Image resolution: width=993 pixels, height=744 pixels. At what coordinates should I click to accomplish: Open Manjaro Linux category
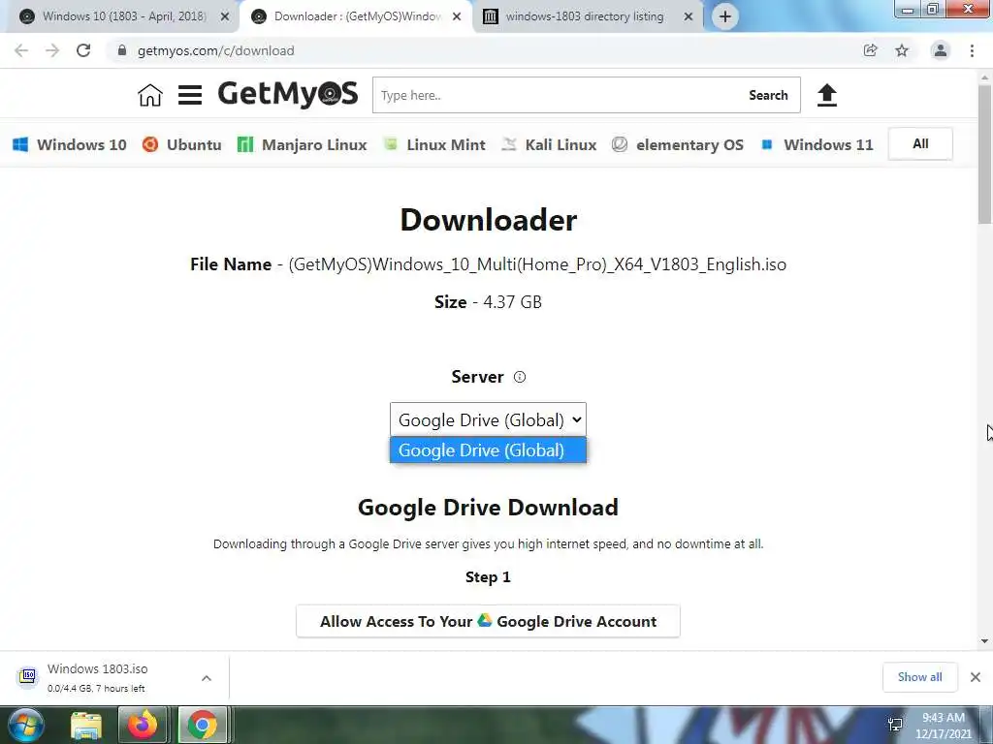[x=303, y=145]
